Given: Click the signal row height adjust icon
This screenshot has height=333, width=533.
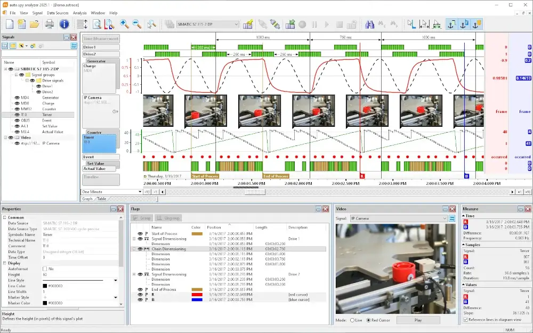Looking at the screenshot, I should click(x=82, y=24).
